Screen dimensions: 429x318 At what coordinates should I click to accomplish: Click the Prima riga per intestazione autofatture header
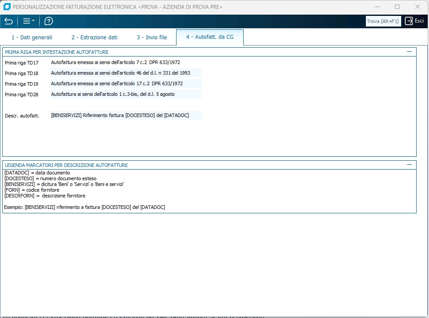tap(56, 52)
